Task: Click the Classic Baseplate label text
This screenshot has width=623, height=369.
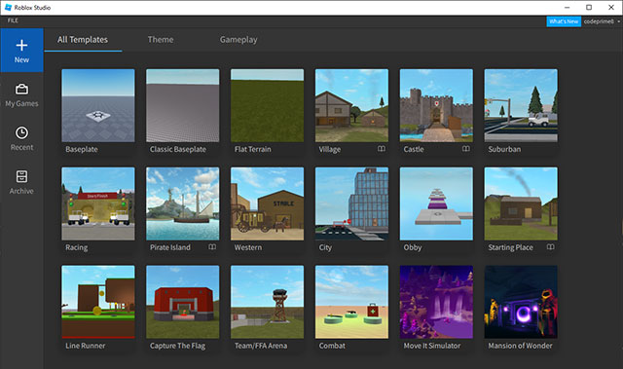Action: point(177,149)
